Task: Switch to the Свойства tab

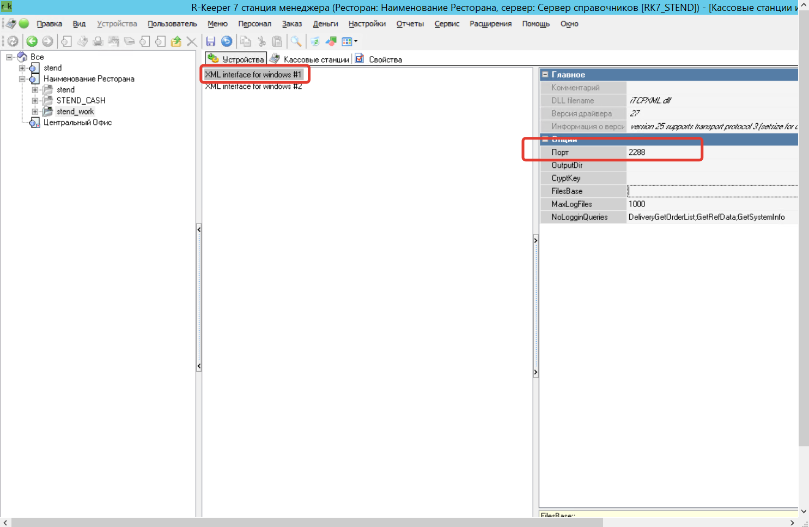Action: click(x=385, y=59)
